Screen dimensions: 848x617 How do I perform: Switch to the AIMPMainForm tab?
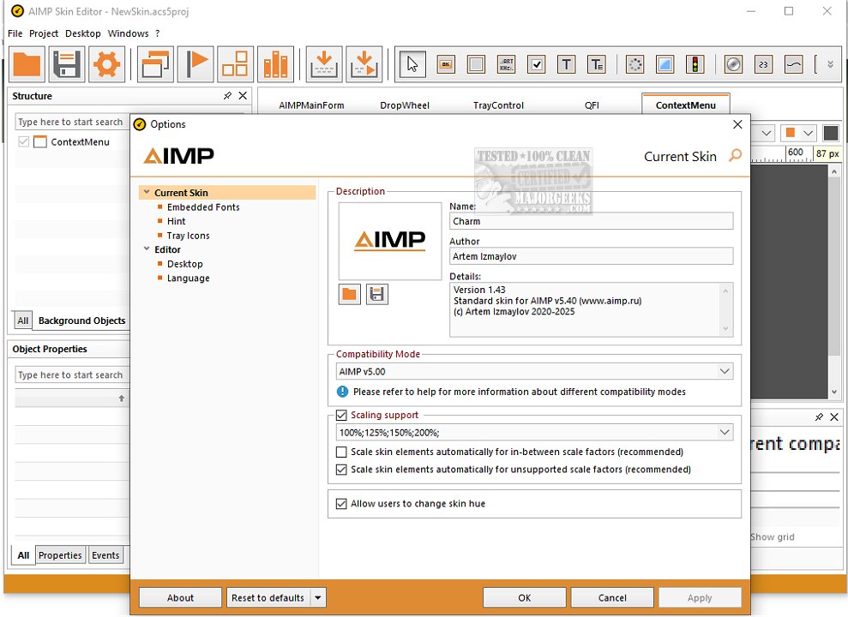[311, 105]
